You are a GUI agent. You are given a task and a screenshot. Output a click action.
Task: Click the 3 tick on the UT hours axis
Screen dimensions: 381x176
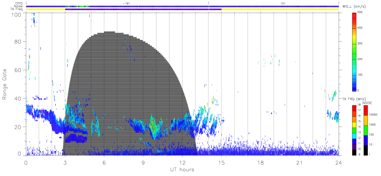[x=65, y=162]
